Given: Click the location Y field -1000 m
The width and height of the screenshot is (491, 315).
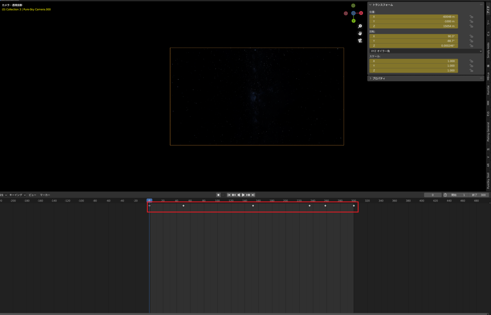Looking at the screenshot, I should pos(414,22).
